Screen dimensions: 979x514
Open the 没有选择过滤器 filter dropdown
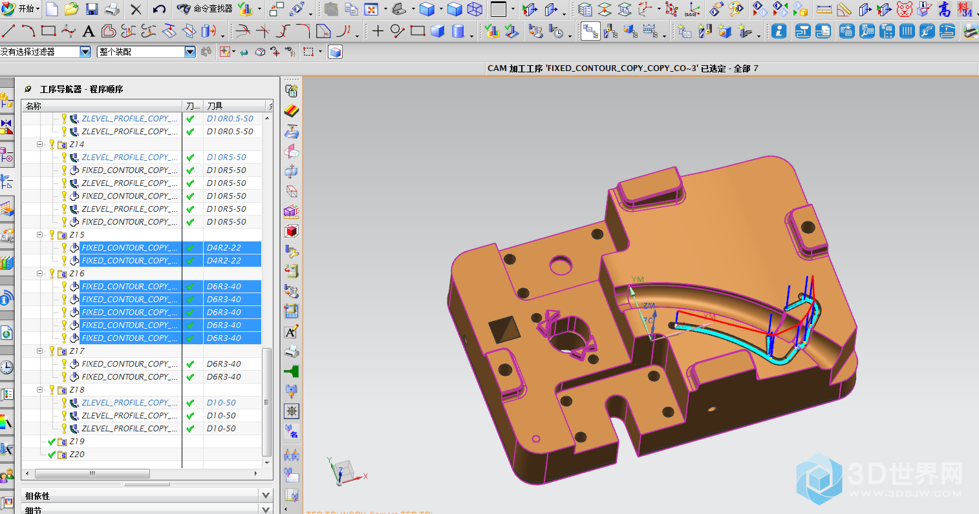coord(85,52)
